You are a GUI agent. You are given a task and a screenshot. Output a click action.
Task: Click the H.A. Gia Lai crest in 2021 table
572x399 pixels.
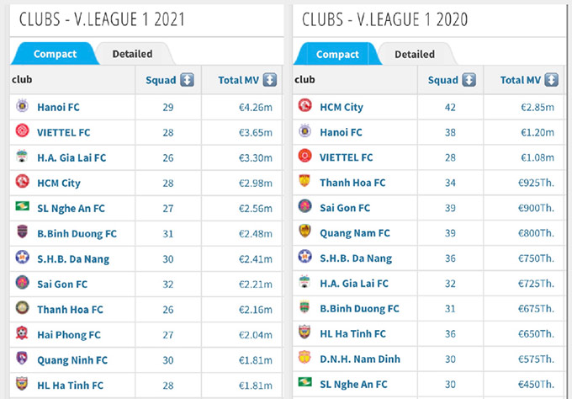[22, 157]
